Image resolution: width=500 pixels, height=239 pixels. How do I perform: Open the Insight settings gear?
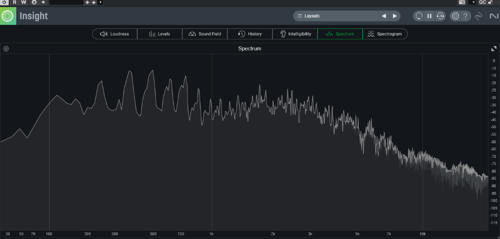[x=455, y=16]
